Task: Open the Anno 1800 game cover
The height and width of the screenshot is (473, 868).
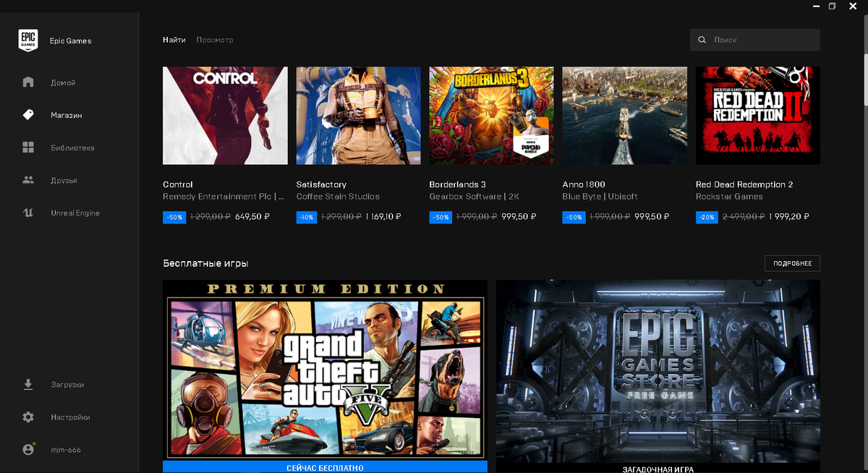Action: click(625, 116)
